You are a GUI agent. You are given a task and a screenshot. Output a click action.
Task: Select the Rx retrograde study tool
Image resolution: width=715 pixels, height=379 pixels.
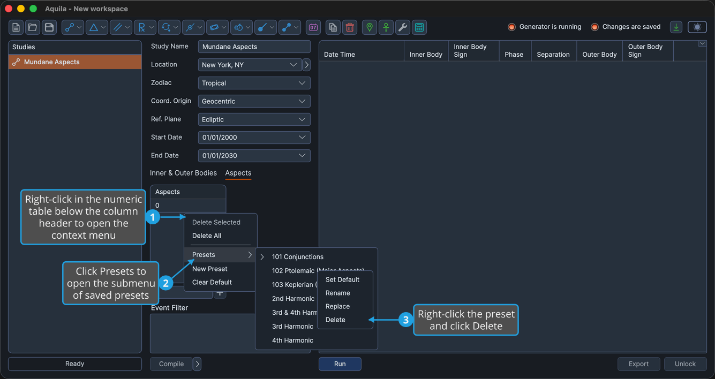pyautogui.click(x=145, y=27)
